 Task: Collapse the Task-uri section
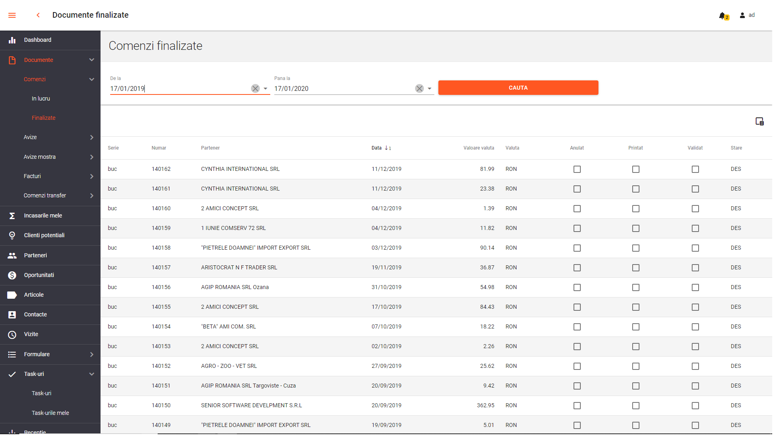(x=92, y=374)
